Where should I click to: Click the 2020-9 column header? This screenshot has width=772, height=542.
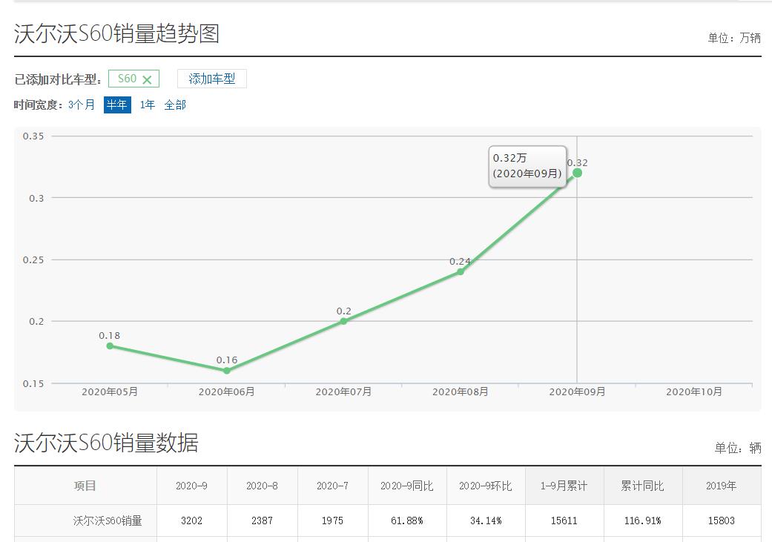click(x=191, y=486)
